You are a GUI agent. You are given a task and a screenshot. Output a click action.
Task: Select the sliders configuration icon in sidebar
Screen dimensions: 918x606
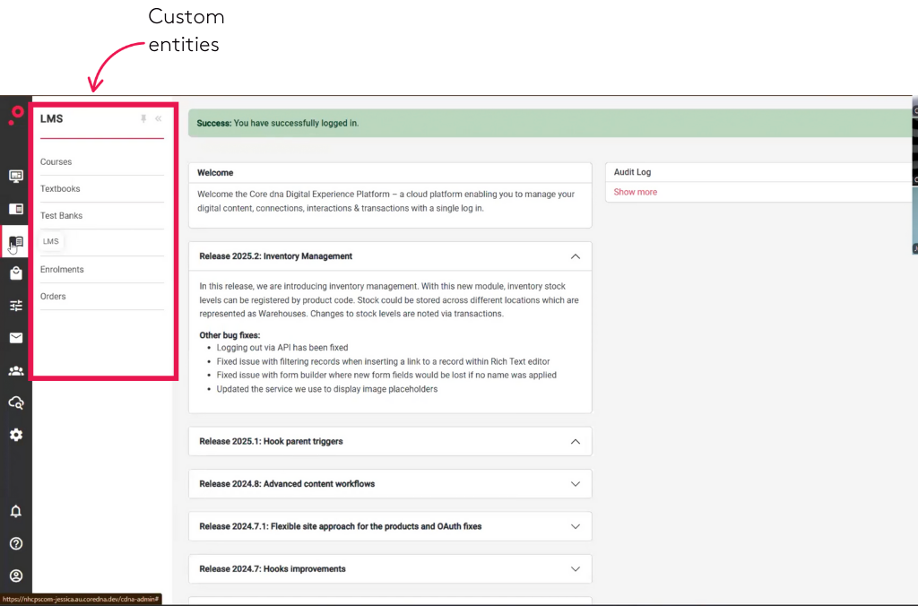coord(15,305)
